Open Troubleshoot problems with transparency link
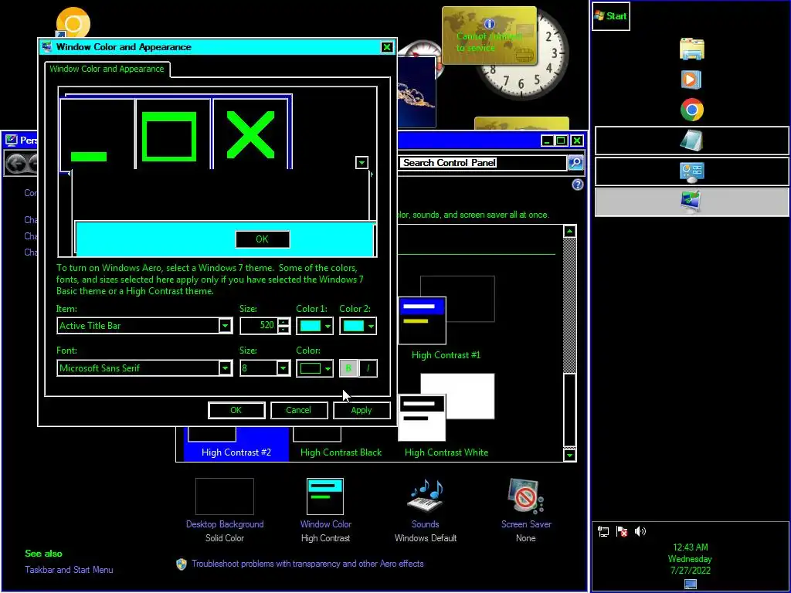 (307, 564)
